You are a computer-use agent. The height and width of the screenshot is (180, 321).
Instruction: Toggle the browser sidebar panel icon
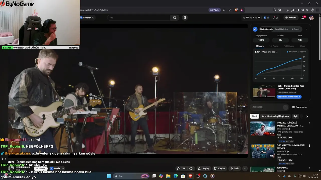tap(297, 10)
